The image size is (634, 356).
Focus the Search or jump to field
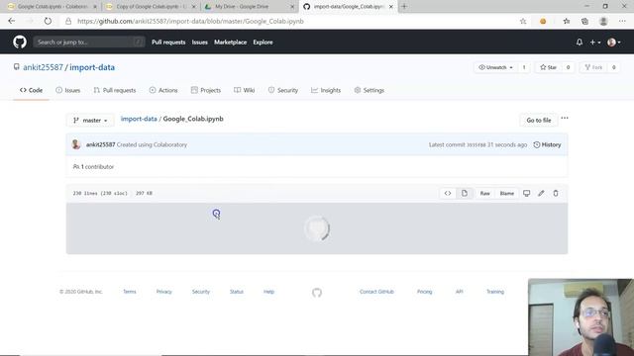89,42
